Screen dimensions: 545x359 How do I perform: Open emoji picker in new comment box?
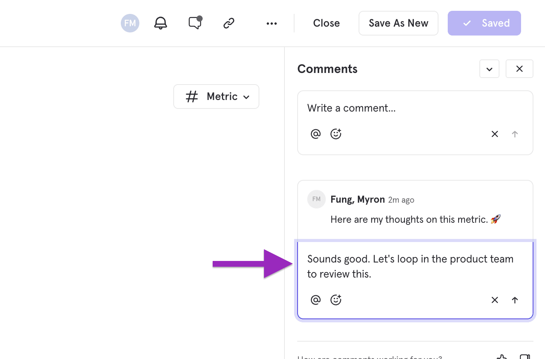[336, 134]
